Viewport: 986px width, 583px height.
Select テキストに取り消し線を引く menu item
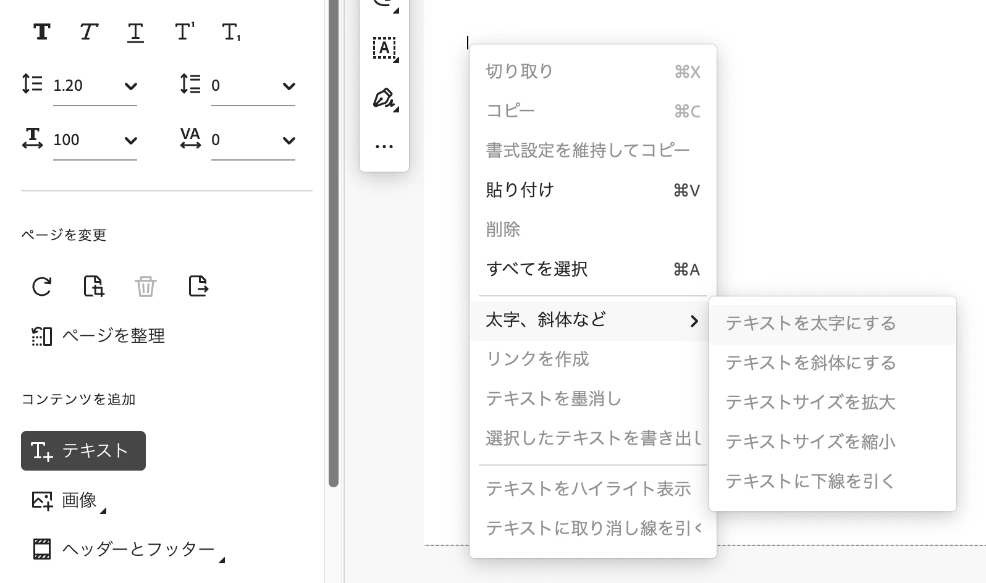[x=593, y=529]
